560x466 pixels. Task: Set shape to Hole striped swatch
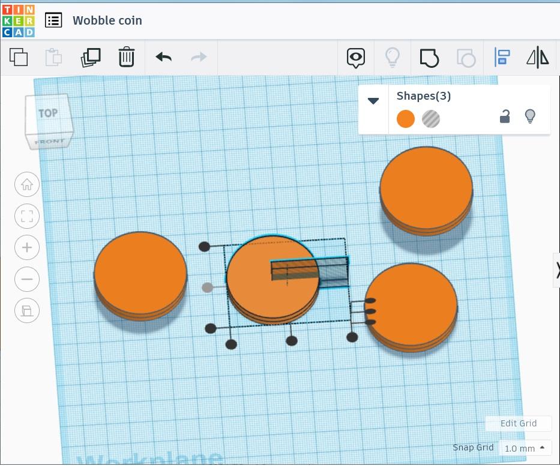pyautogui.click(x=431, y=119)
